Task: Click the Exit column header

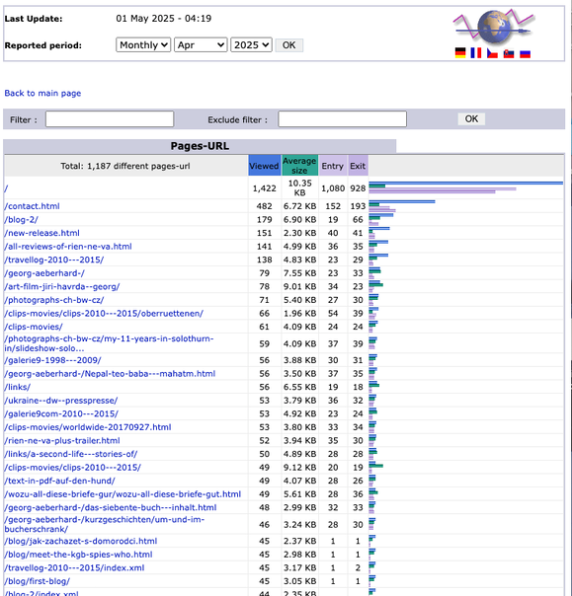Action: point(358,166)
